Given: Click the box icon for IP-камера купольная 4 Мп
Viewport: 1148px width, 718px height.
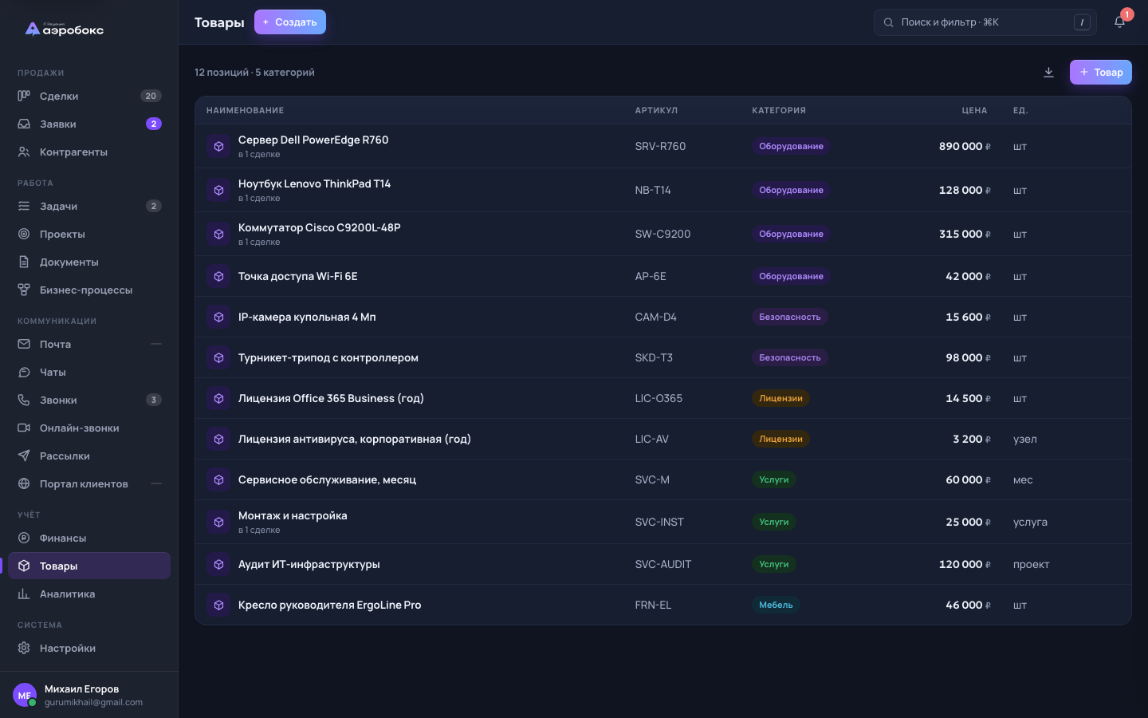Looking at the screenshot, I should tap(218, 317).
